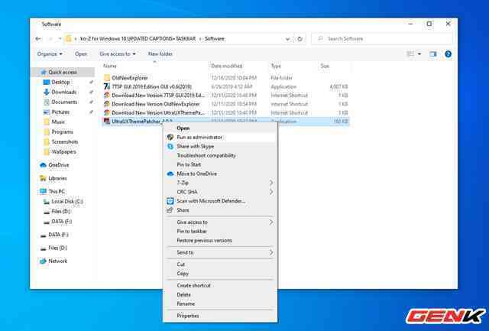Open the Programs folder in sidebar
Image resolution: width=489 pixels, height=331 pixels.
pos(62,132)
